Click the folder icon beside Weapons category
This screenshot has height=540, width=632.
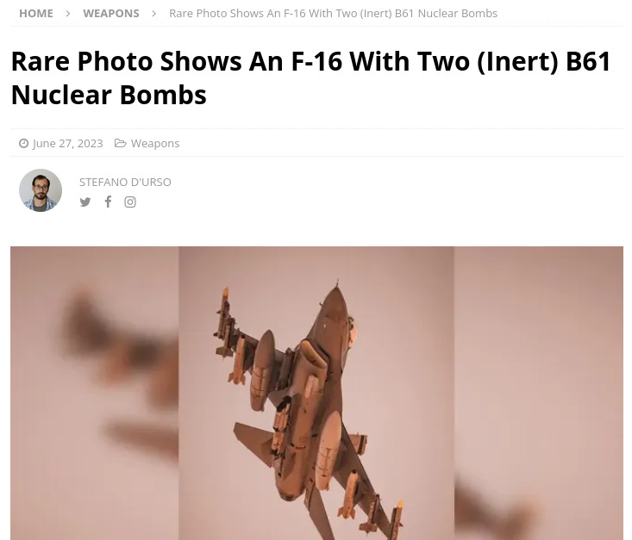[120, 143]
